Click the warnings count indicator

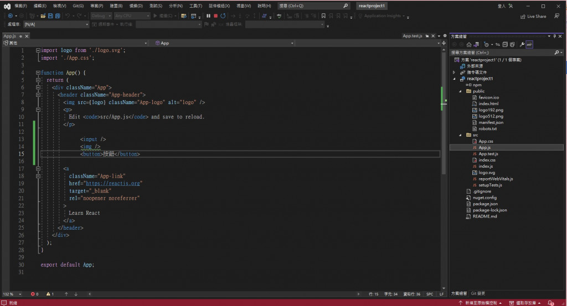(50, 294)
